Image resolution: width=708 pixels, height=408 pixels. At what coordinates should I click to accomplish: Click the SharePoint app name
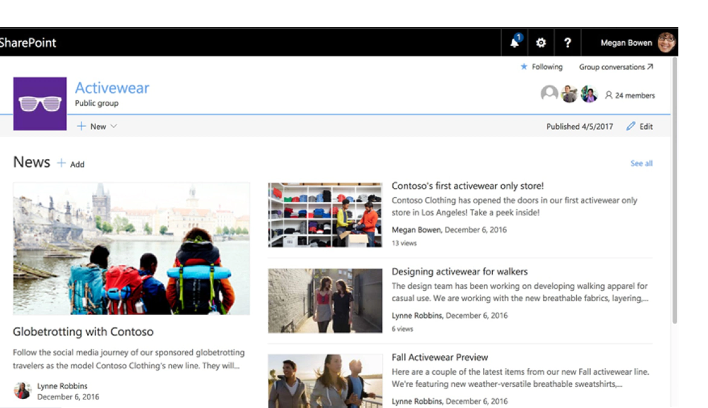[28, 43]
